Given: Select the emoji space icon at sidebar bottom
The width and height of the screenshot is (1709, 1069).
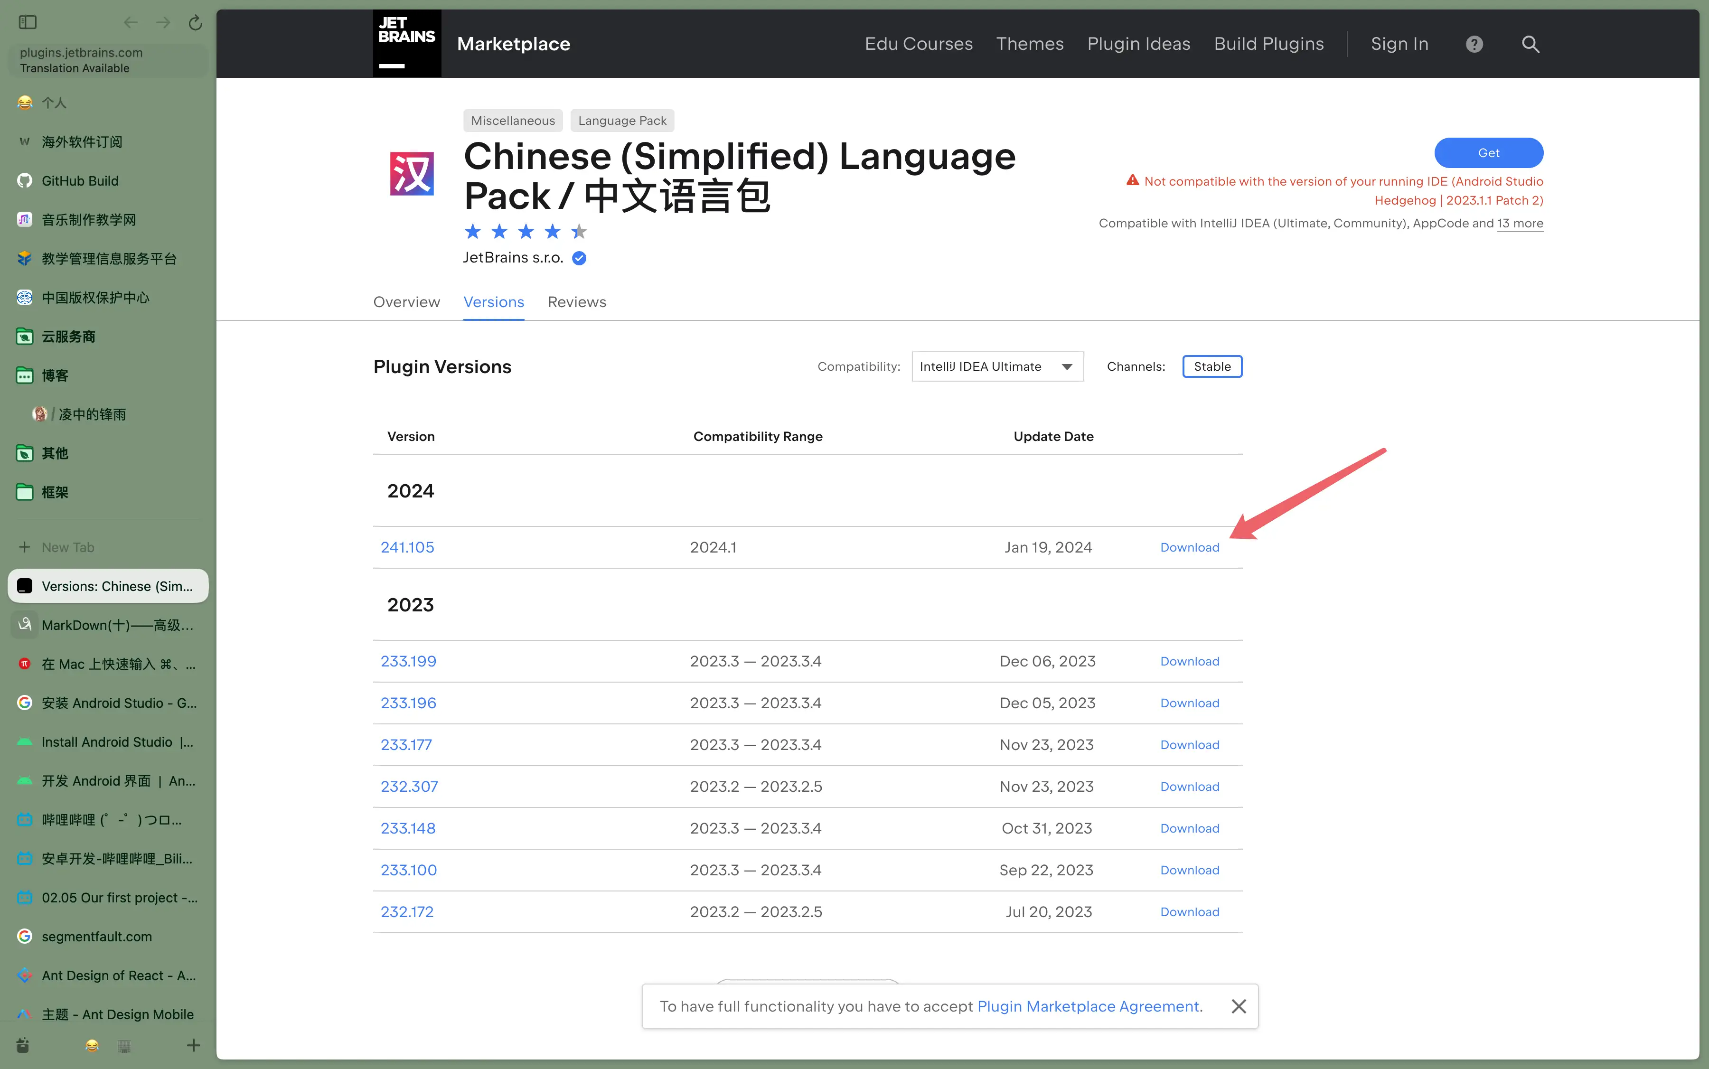Looking at the screenshot, I should coord(91,1046).
